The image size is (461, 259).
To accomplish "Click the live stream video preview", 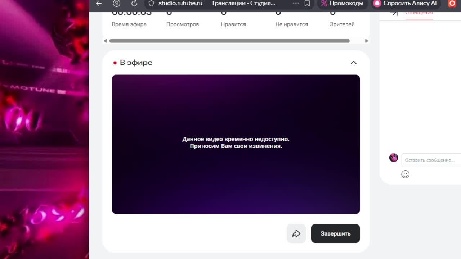I will [x=236, y=144].
